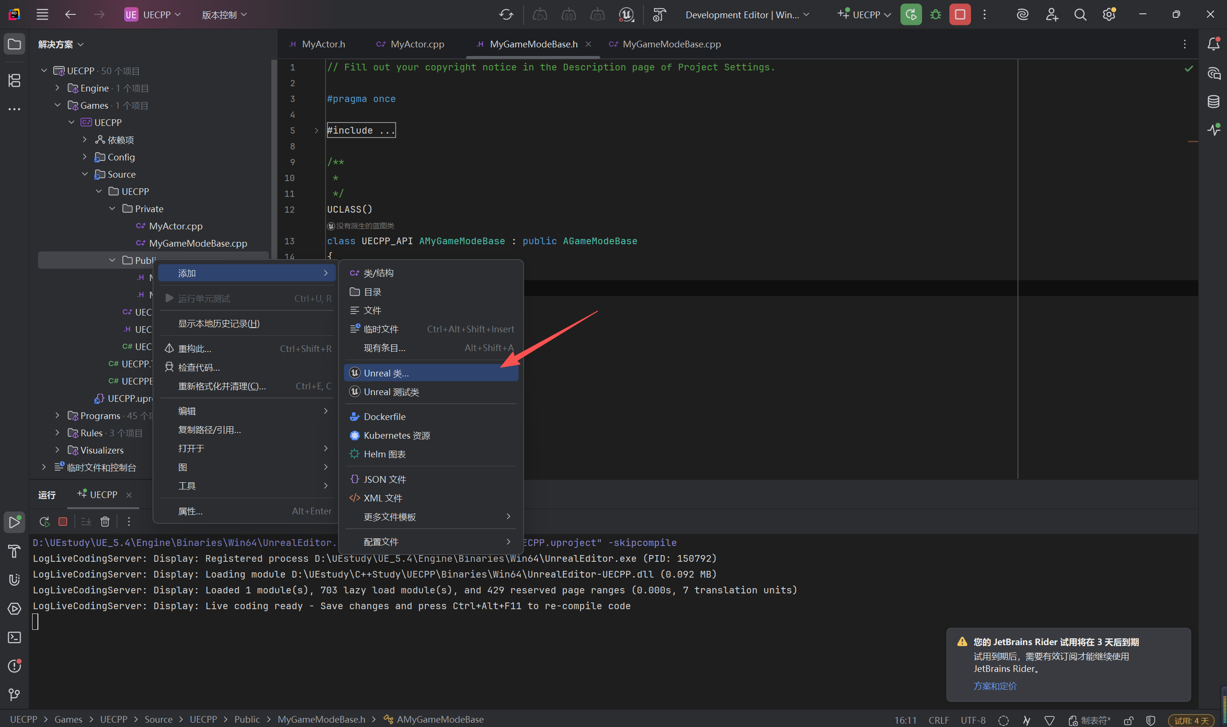Open the Development Editor configuration dropdown
The height and width of the screenshot is (727, 1227).
coord(747,15)
